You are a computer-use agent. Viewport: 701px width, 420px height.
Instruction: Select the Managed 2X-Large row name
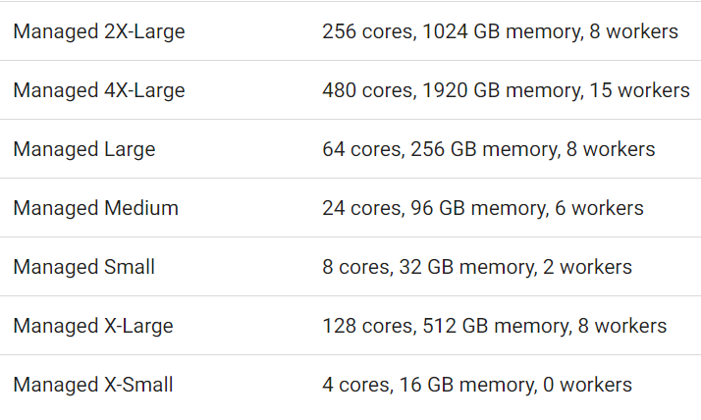pyautogui.click(x=99, y=31)
